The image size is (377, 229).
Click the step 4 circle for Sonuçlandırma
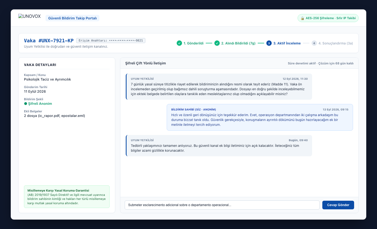(x=314, y=43)
